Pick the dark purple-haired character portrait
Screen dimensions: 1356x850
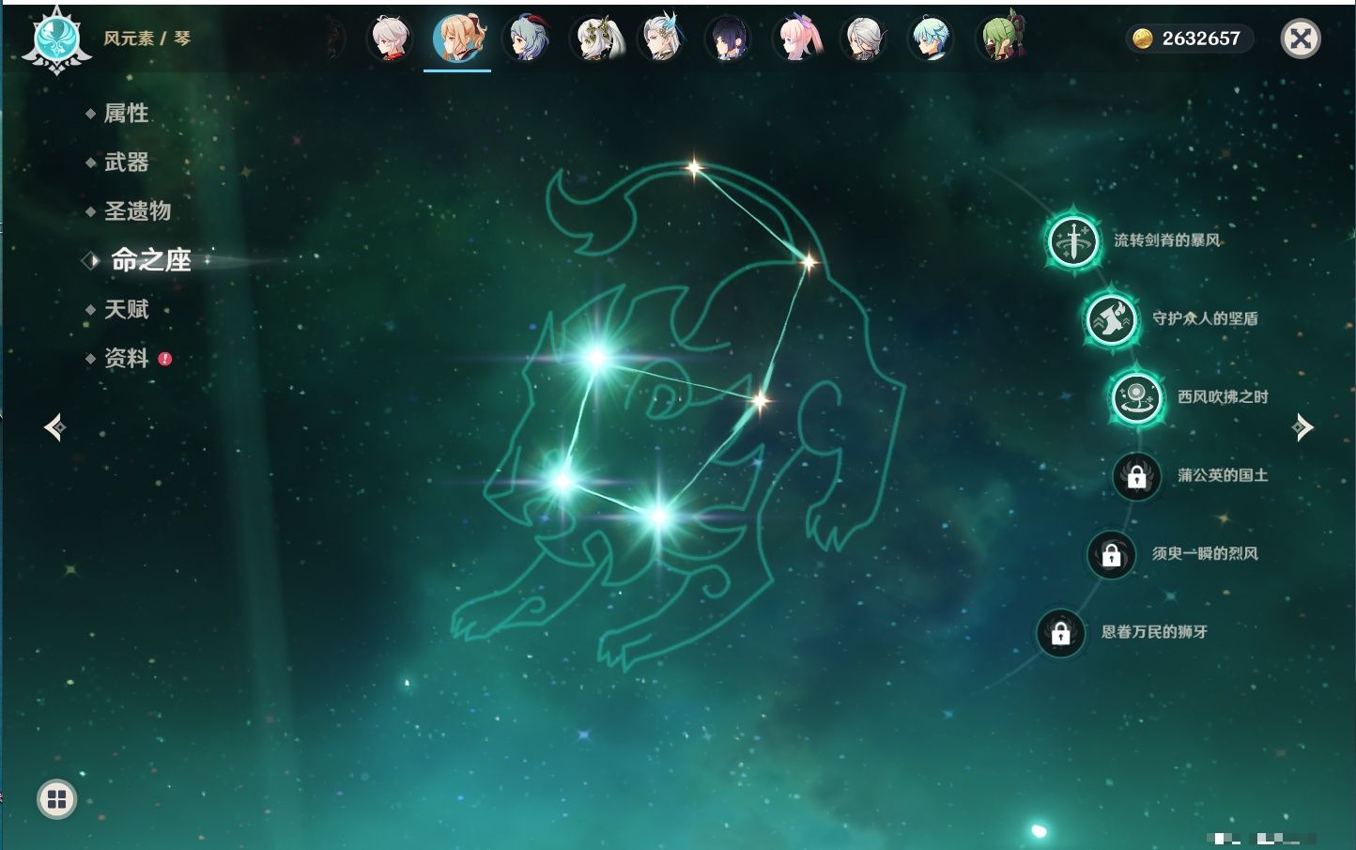(x=729, y=39)
